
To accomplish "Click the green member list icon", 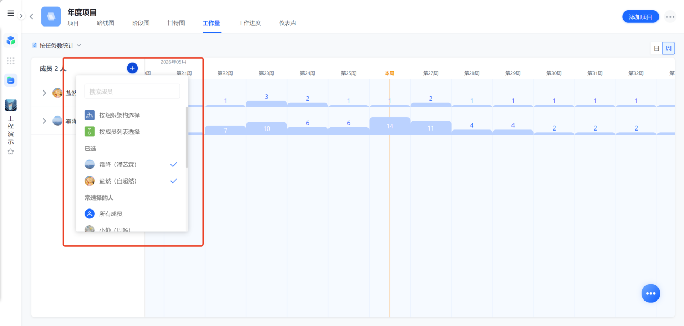I will click(89, 132).
